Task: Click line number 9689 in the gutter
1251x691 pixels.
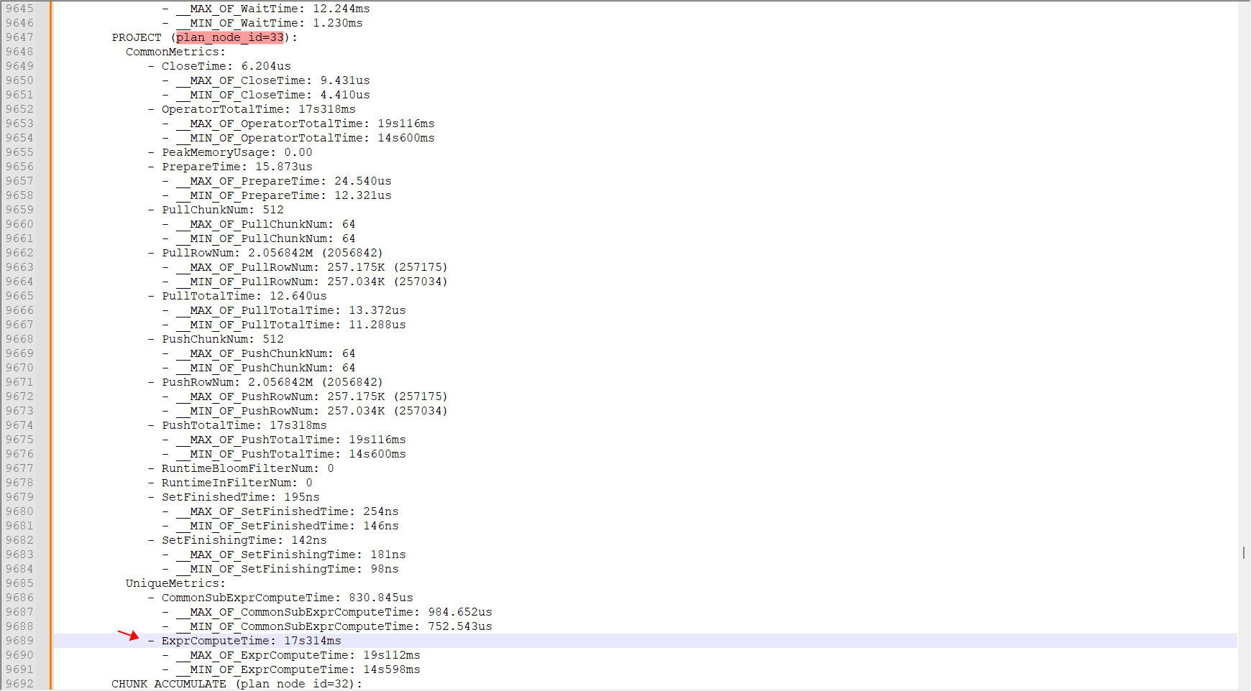Action: click(x=20, y=641)
